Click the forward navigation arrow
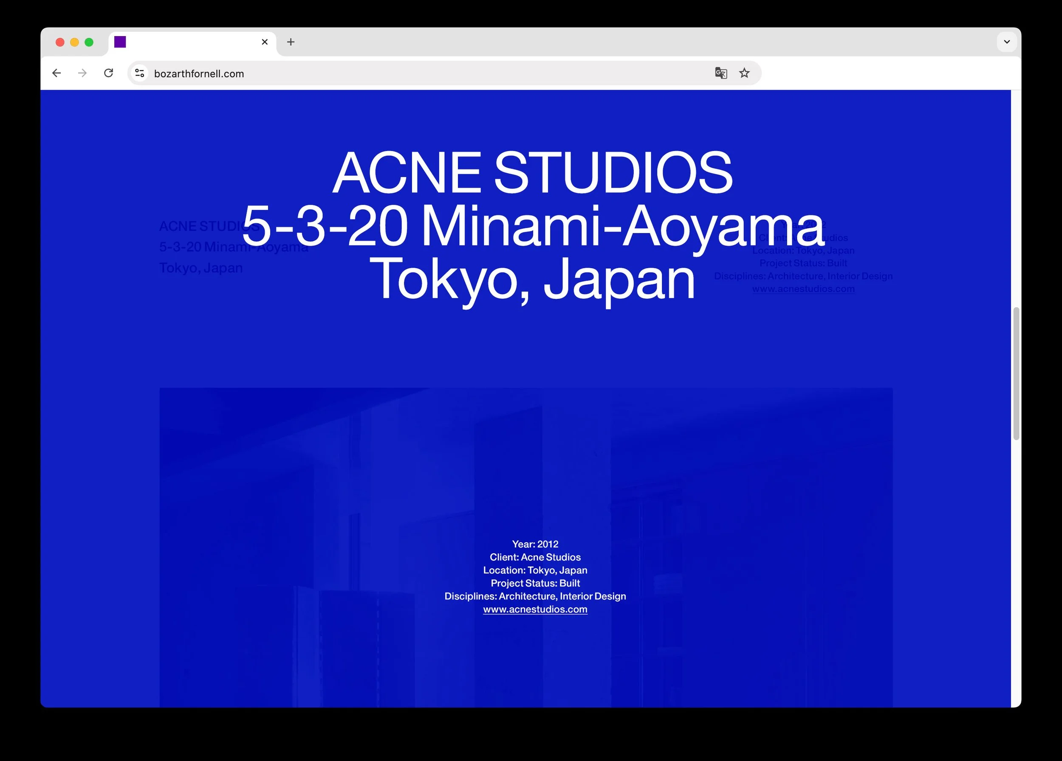 (x=82, y=73)
